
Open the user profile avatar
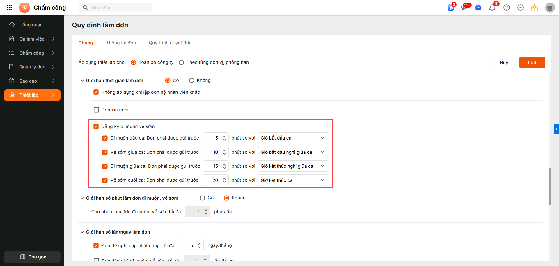[550, 8]
